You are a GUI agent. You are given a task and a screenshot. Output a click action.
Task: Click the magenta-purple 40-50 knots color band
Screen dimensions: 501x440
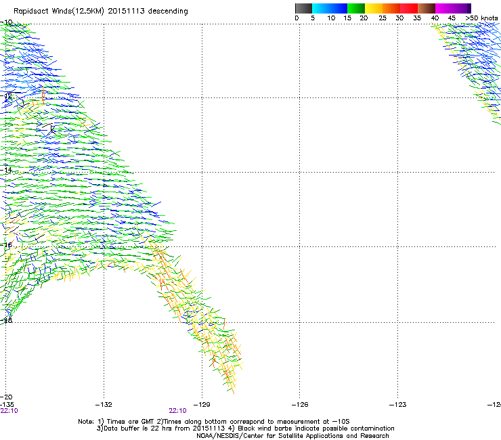[453, 8]
